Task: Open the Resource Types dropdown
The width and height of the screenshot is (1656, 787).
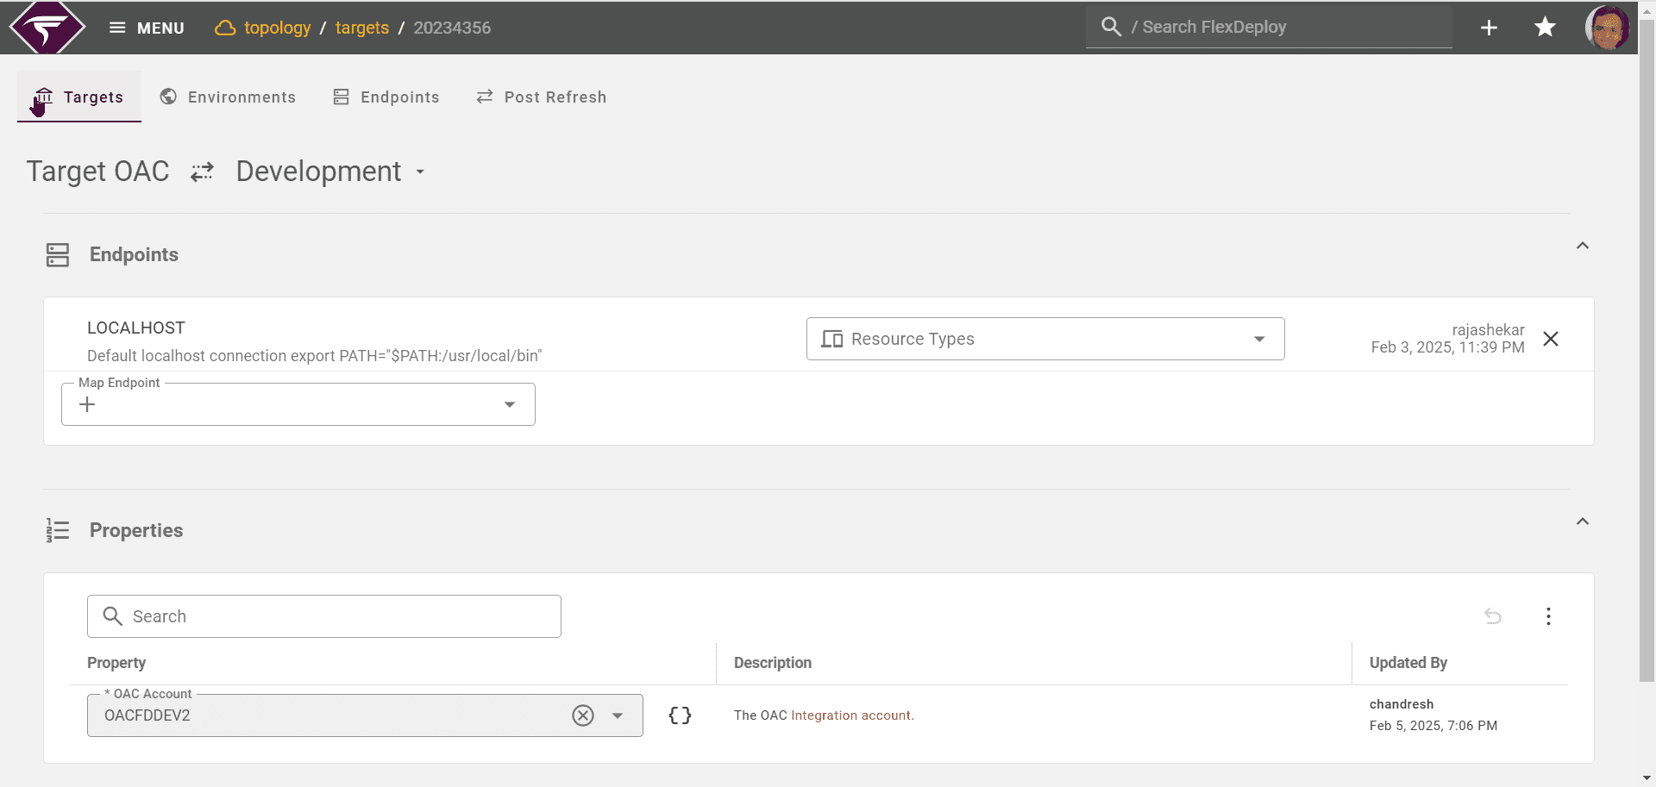Action: point(1045,339)
